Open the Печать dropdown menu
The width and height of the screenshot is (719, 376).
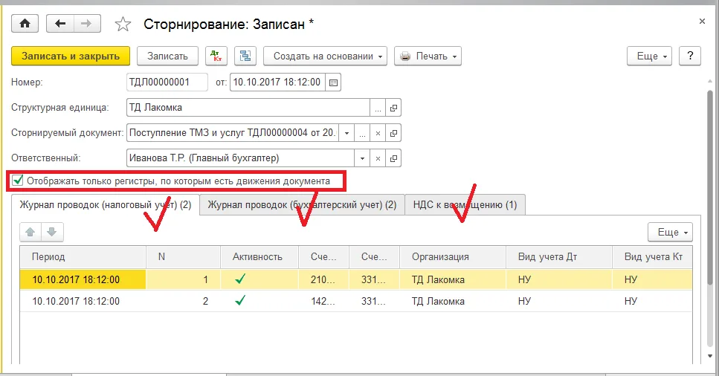tap(428, 56)
